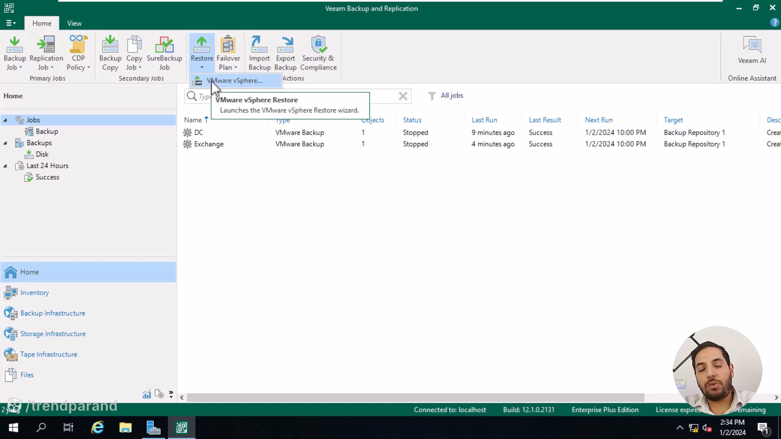Sort by Last Result column header
Viewport: 781px width, 439px height.
pyautogui.click(x=545, y=120)
